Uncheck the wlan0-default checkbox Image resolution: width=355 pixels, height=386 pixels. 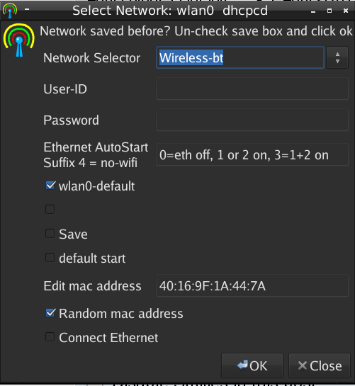(x=50, y=186)
